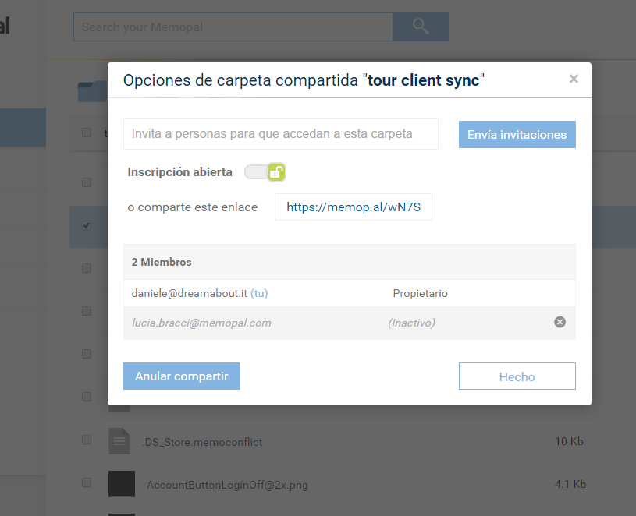Toggle the select-all checkbox in list header
Image resolution: width=636 pixels, height=516 pixels.
[x=87, y=133]
